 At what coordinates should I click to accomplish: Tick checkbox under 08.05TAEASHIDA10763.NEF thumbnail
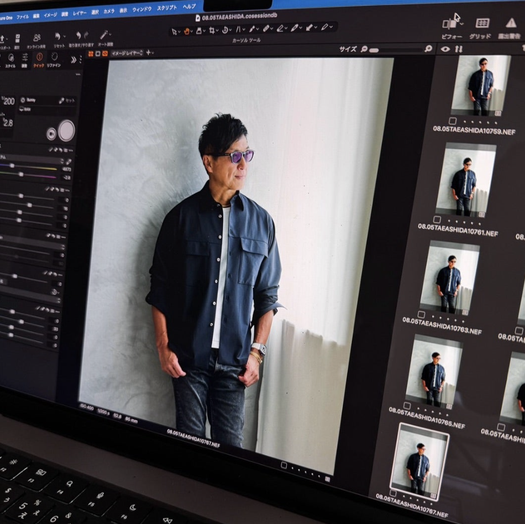421,315
